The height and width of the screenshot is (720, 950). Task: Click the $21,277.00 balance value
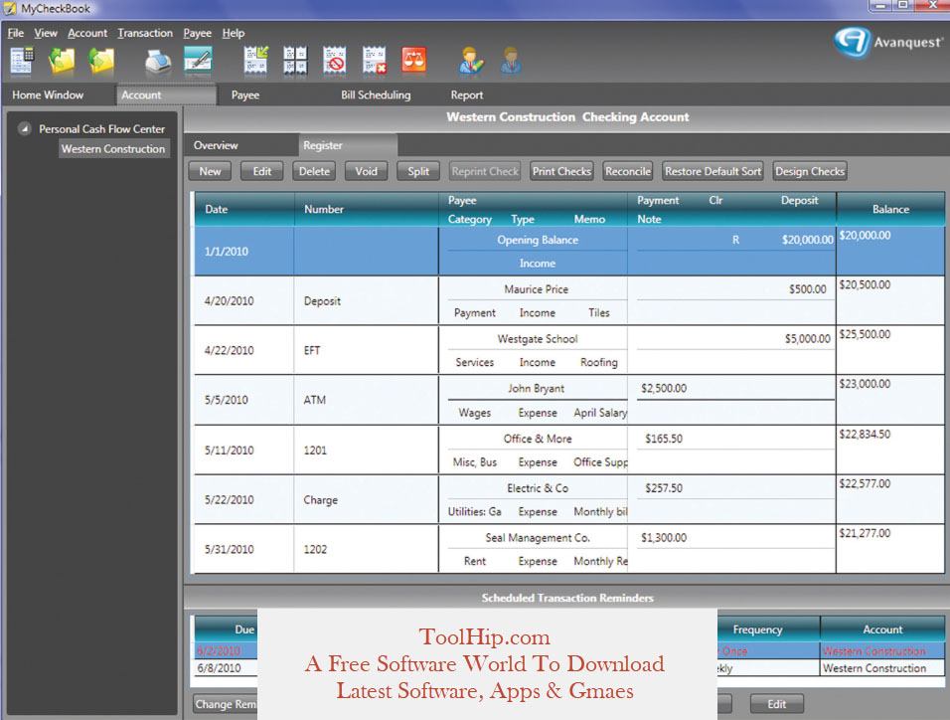coord(865,533)
